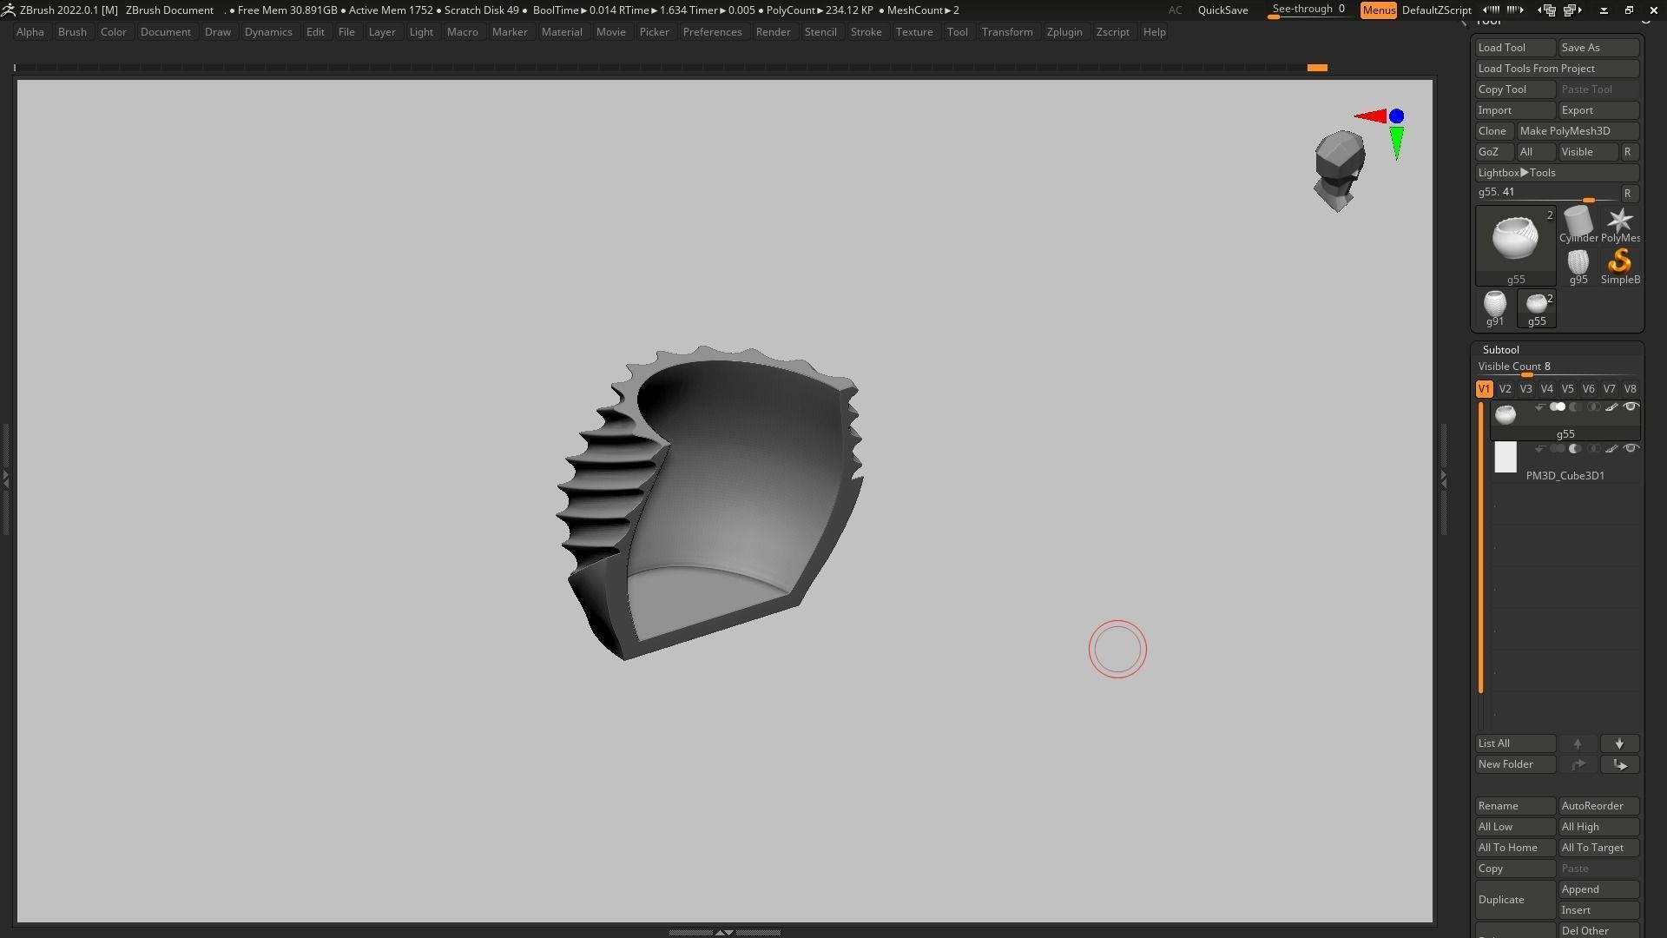Toggle the Menus button
Image resolution: width=1667 pixels, height=938 pixels.
pos(1378,10)
